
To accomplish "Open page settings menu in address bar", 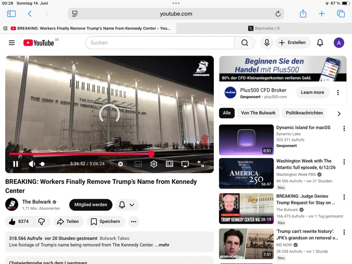I will pos(75,13).
